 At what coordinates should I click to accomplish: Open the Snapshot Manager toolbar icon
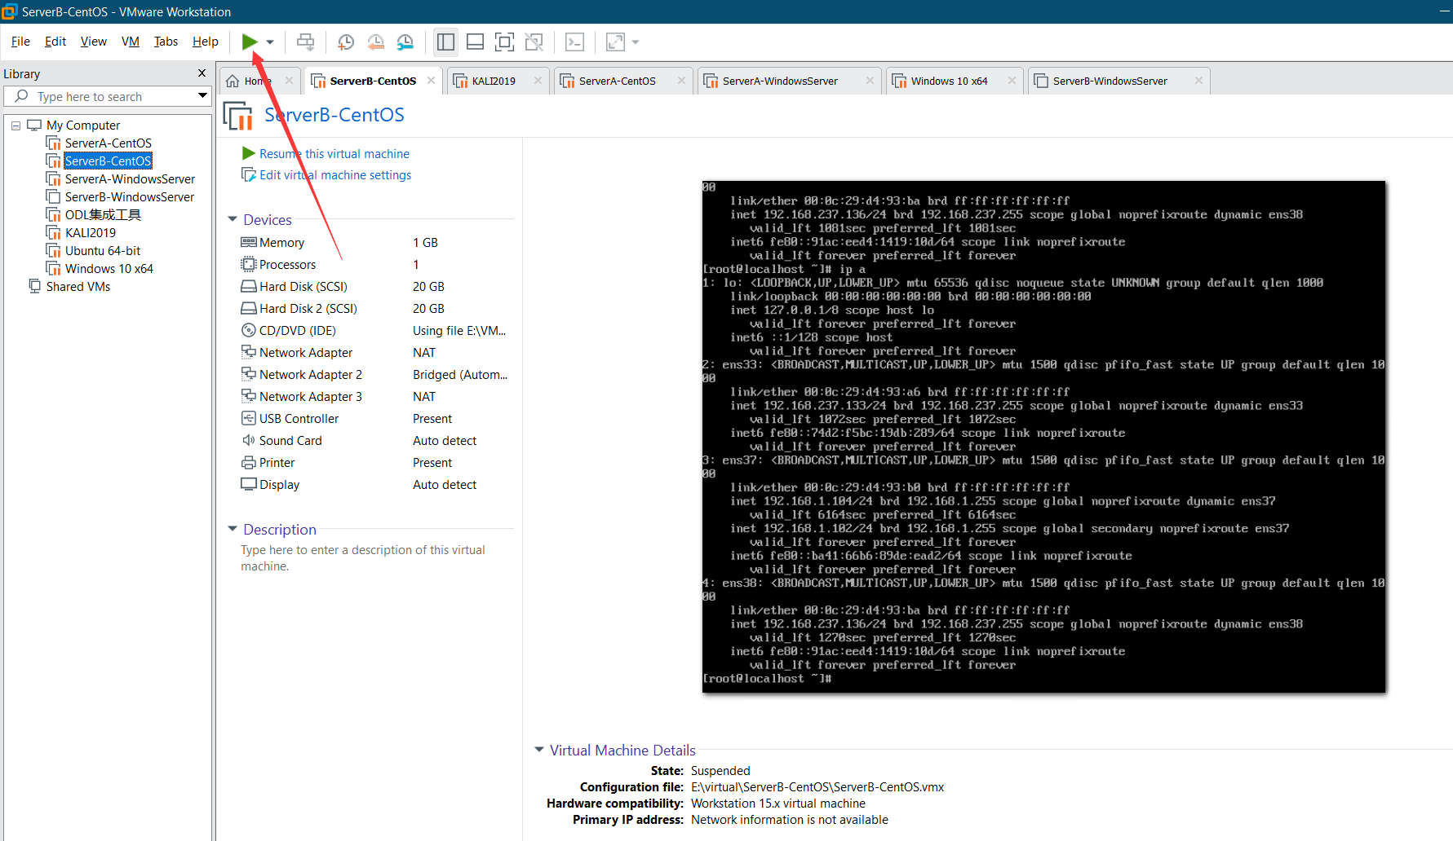click(405, 42)
